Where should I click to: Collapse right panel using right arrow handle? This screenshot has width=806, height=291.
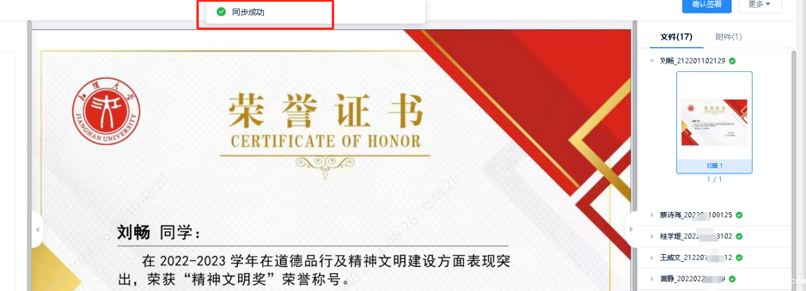click(632, 229)
